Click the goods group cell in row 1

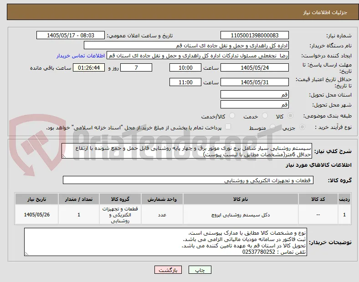point(120,215)
